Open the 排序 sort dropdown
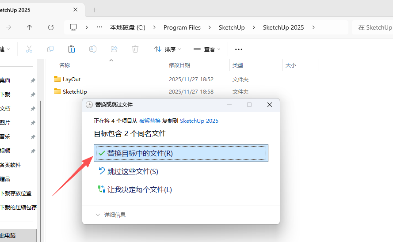This screenshot has height=242, width=393. (x=168, y=49)
